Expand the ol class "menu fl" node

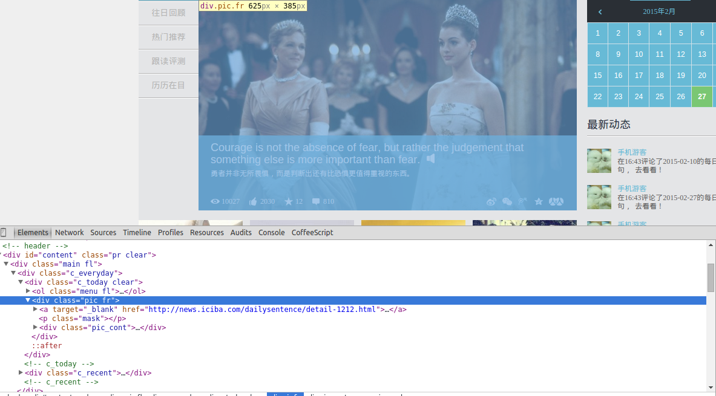(x=28, y=291)
